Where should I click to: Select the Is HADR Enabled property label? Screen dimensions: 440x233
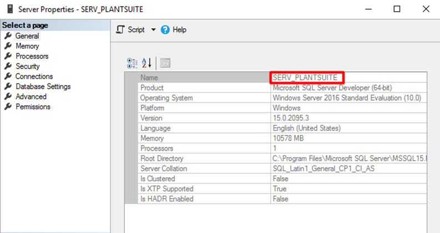pyautogui.click(x=166, y=199)
